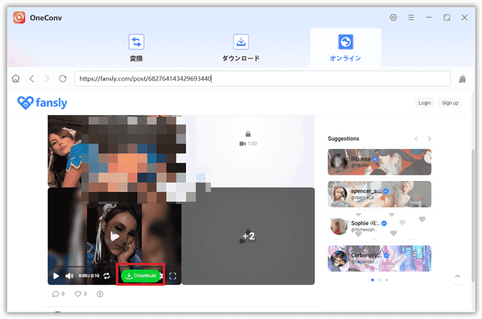Toggle video loop icon
482x319 pixels.
coord(107,276)
